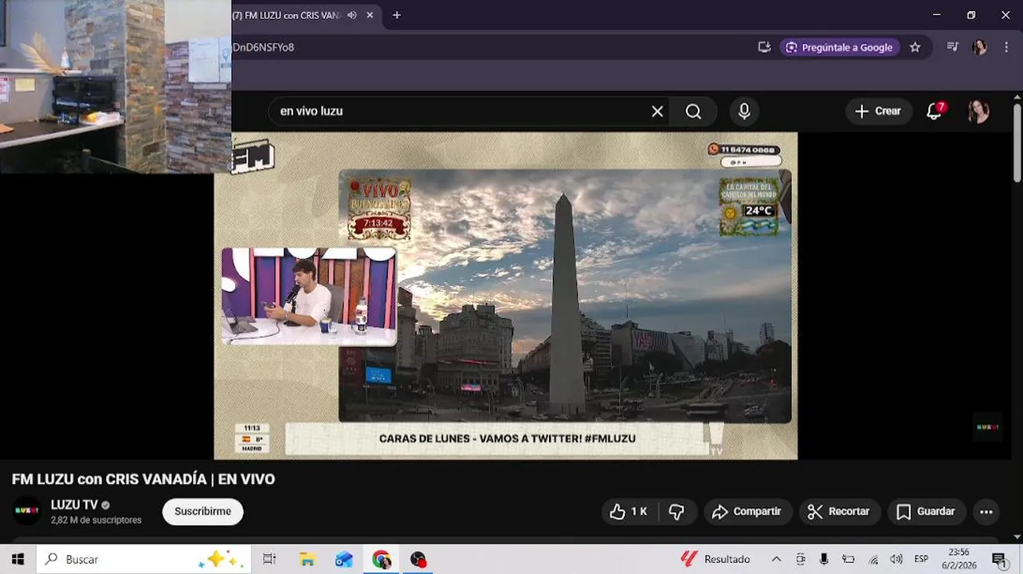The height and width of the screenshot is (574, 1023).
Task: Open Wi-Fi network tray icon
Action: (x=873, y=560)
